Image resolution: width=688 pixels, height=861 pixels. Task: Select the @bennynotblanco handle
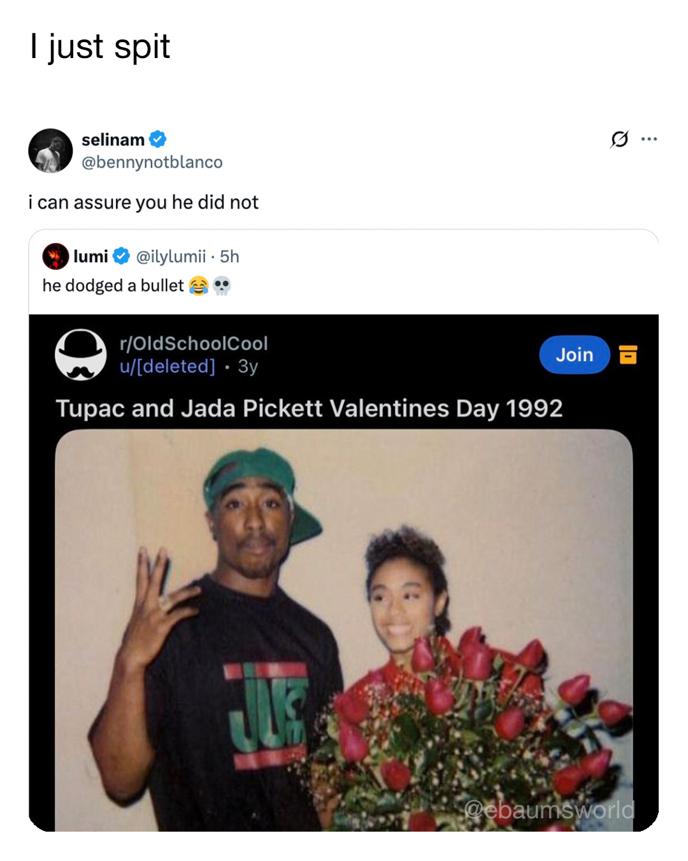pos(151,163)
